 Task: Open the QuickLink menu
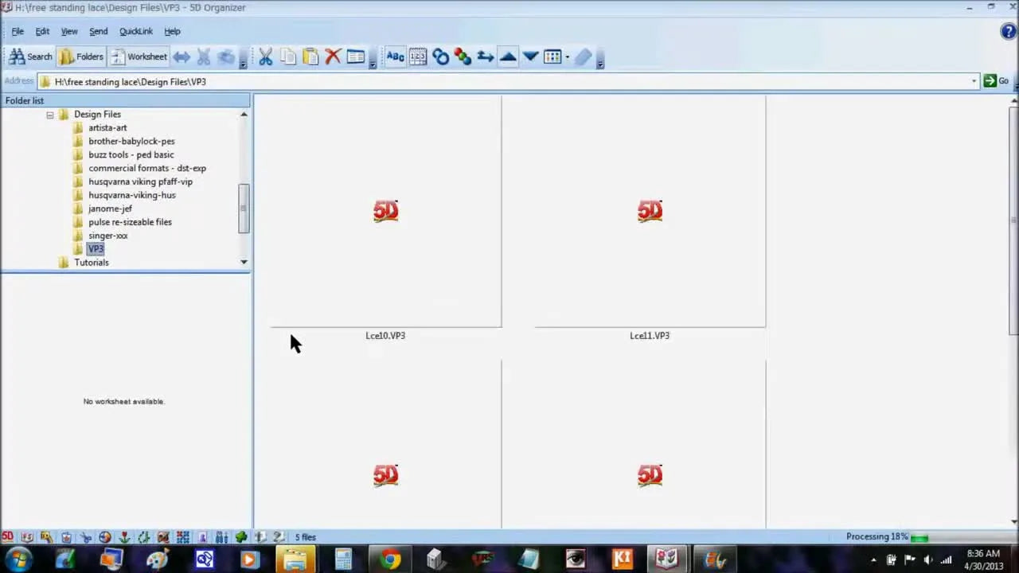click(x=135, y=31)
